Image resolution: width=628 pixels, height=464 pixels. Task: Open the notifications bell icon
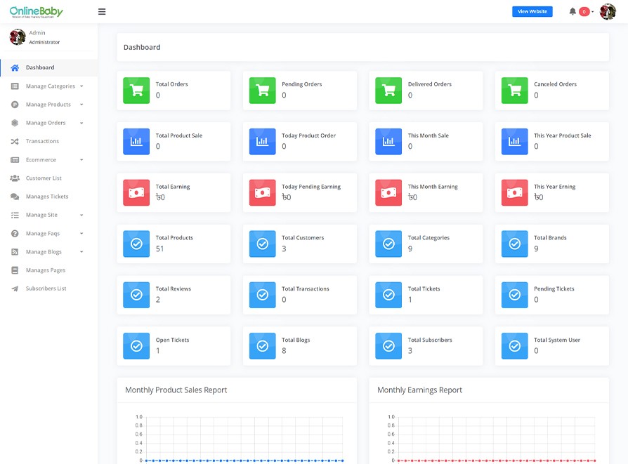click(x=573, y=11)
